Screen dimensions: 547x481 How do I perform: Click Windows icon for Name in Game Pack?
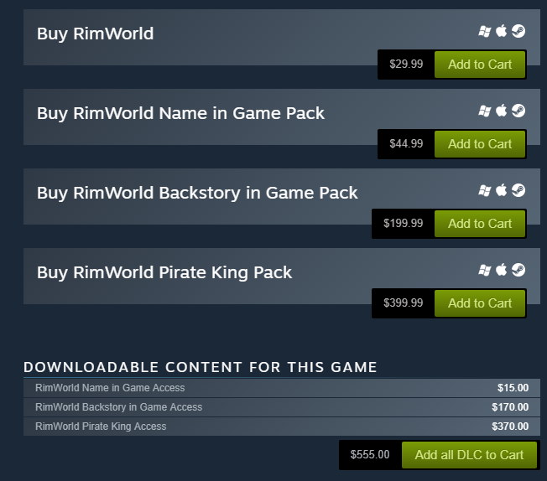(x=485, y=111)
